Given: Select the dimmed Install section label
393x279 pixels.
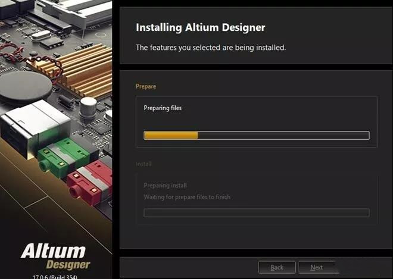Looking at the screenshot, I should click(x=144, y=164).
